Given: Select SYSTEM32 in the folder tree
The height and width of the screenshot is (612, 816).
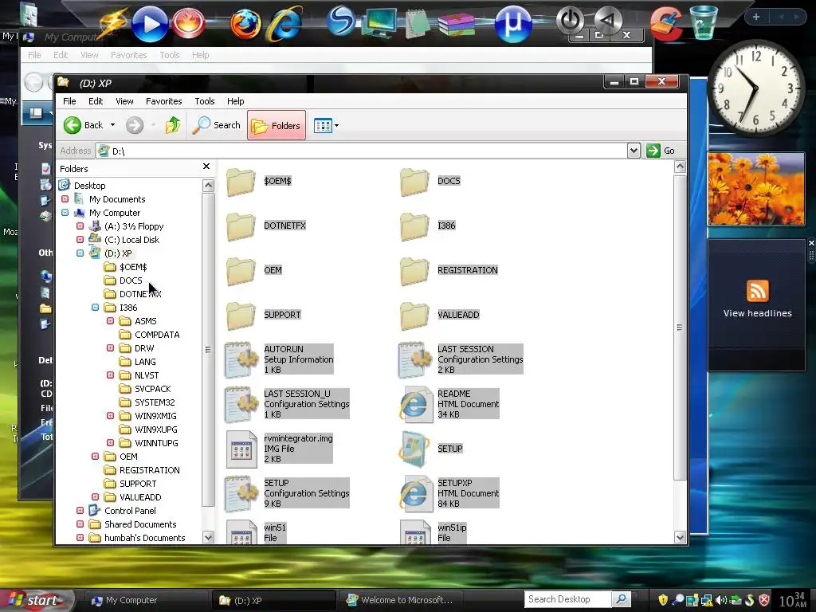Looking at the screenshot, I should (155, 402).
